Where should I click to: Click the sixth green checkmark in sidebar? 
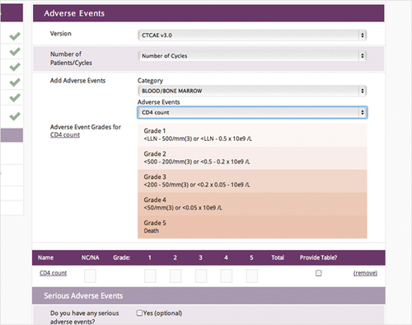15,116
